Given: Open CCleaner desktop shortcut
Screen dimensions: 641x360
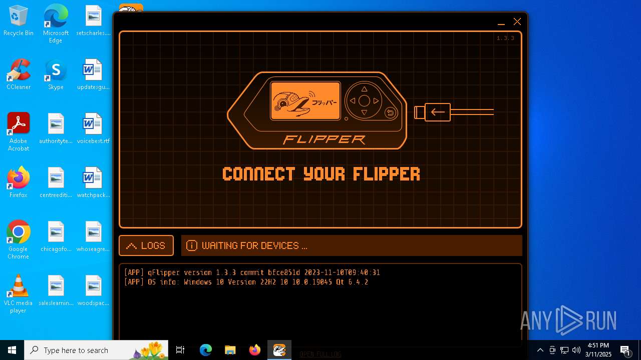Looking at the screenshot, I should pos(19,75).
